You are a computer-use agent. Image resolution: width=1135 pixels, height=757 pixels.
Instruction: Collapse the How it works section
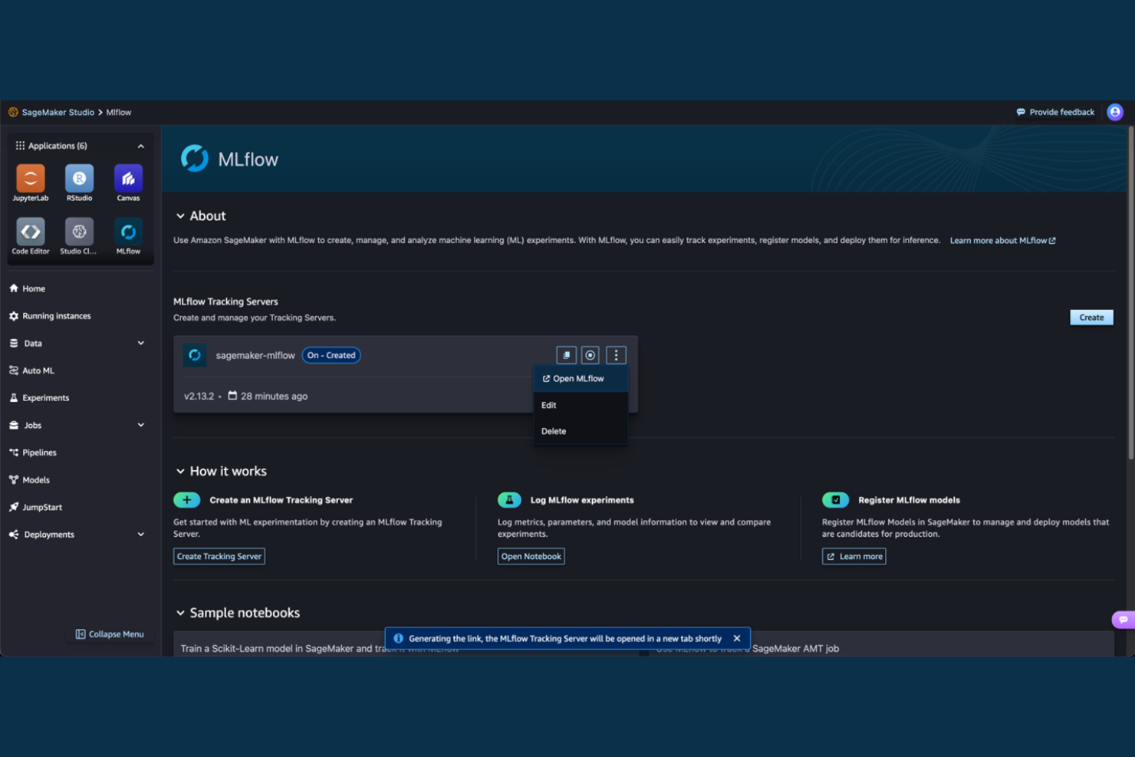click(180, 471)
